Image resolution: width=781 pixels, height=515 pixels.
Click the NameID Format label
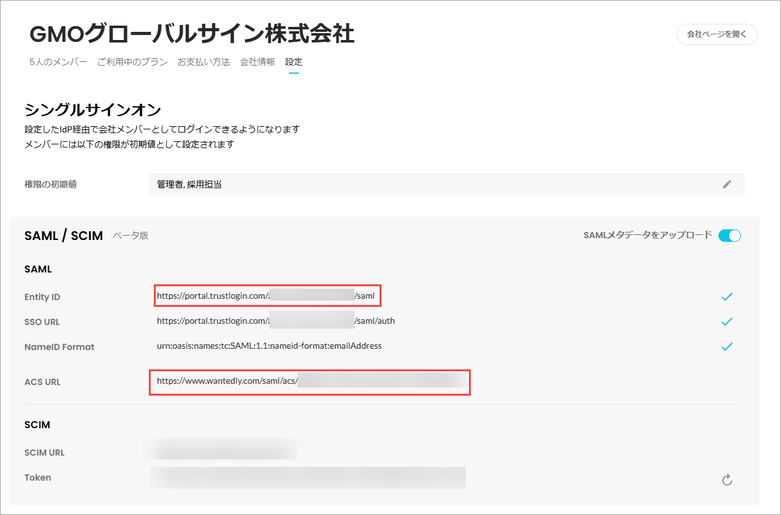coord(59,347)
